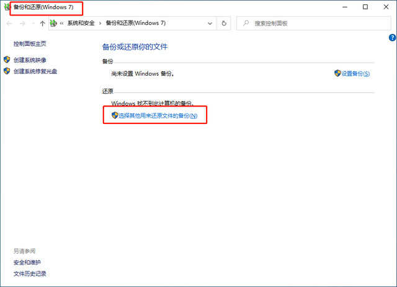Screen dimensions: 397x287
Task: Click the shield icon beside 选择其他用来还原文件的备份
Action: point(115,115)
